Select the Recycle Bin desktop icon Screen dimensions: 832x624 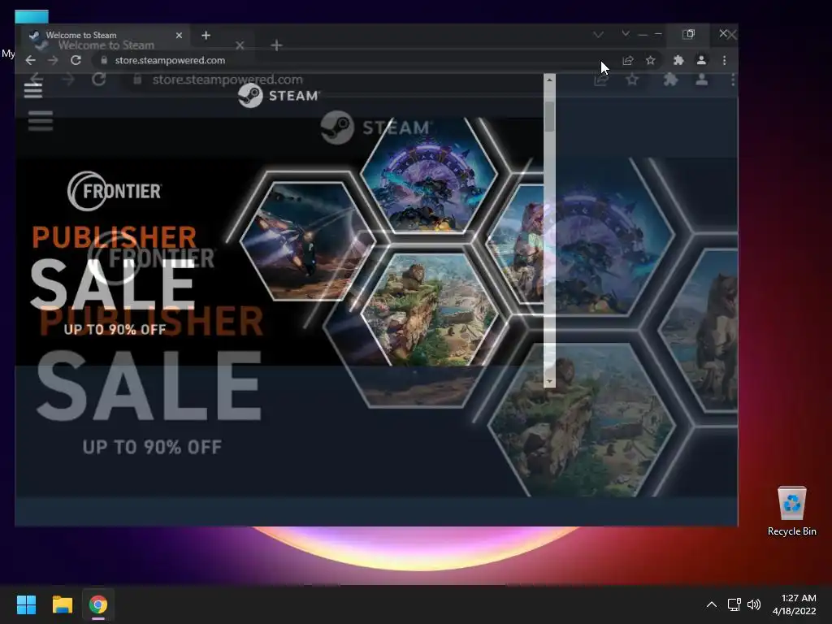tap(791, 511)
